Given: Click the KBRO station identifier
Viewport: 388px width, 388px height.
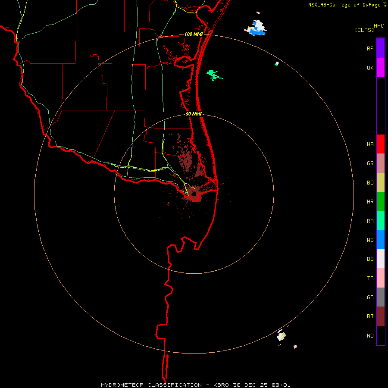Looking at the screenshot, I should point(221,385).
